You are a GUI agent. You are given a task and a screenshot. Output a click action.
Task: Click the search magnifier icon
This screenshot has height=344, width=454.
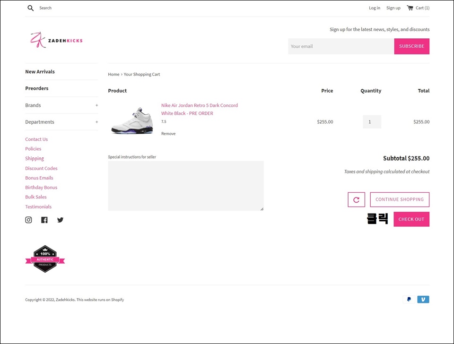point(30,8)
